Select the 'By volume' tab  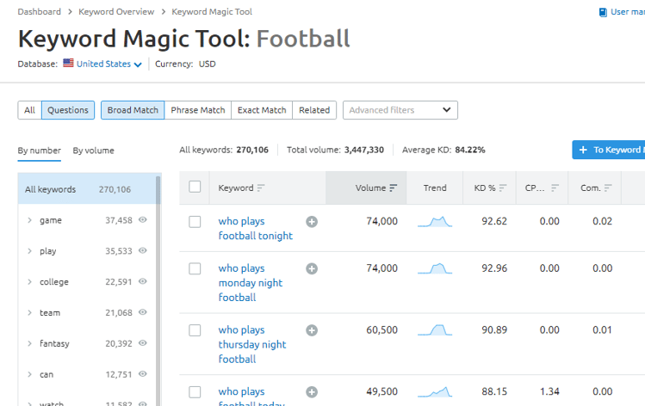click(x=93, y=151)
